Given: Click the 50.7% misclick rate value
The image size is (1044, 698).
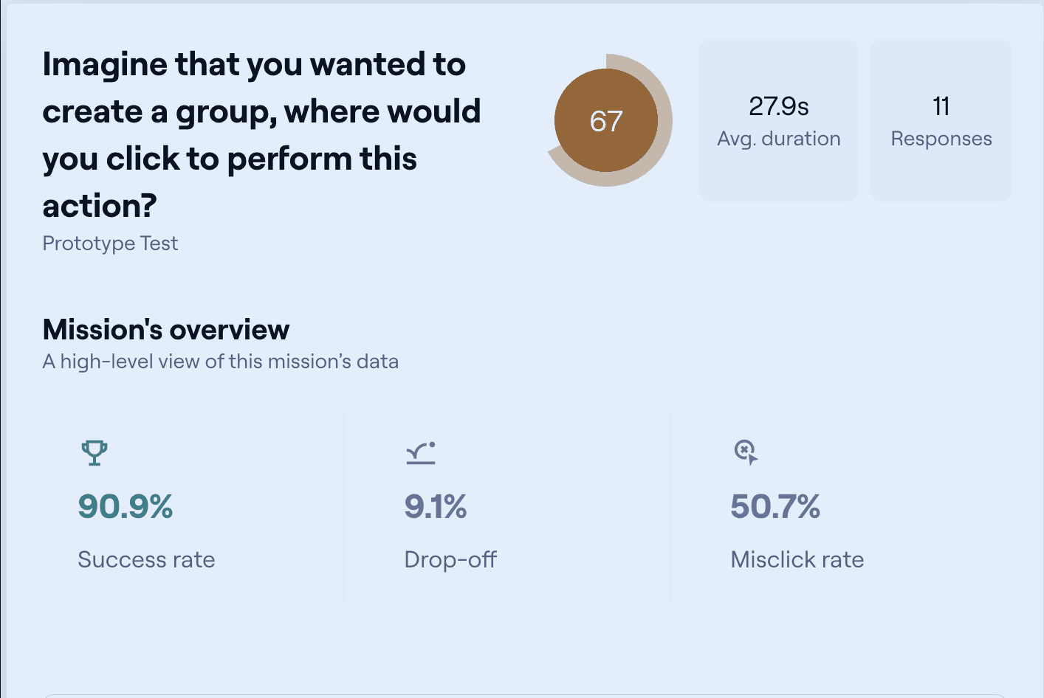Looking at the screenshot, I should (775, 507).
